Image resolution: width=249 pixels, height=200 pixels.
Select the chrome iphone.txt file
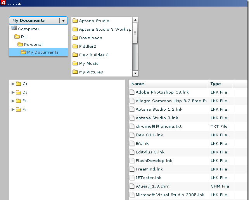tap(159, 127)
